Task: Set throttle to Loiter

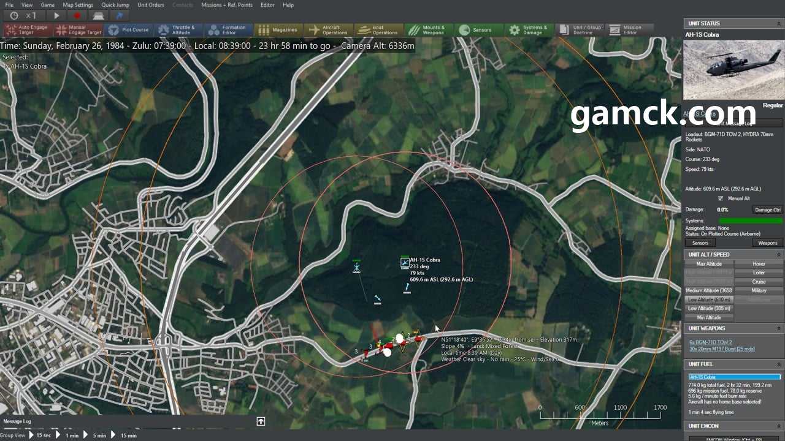Action: coord(759,273)
